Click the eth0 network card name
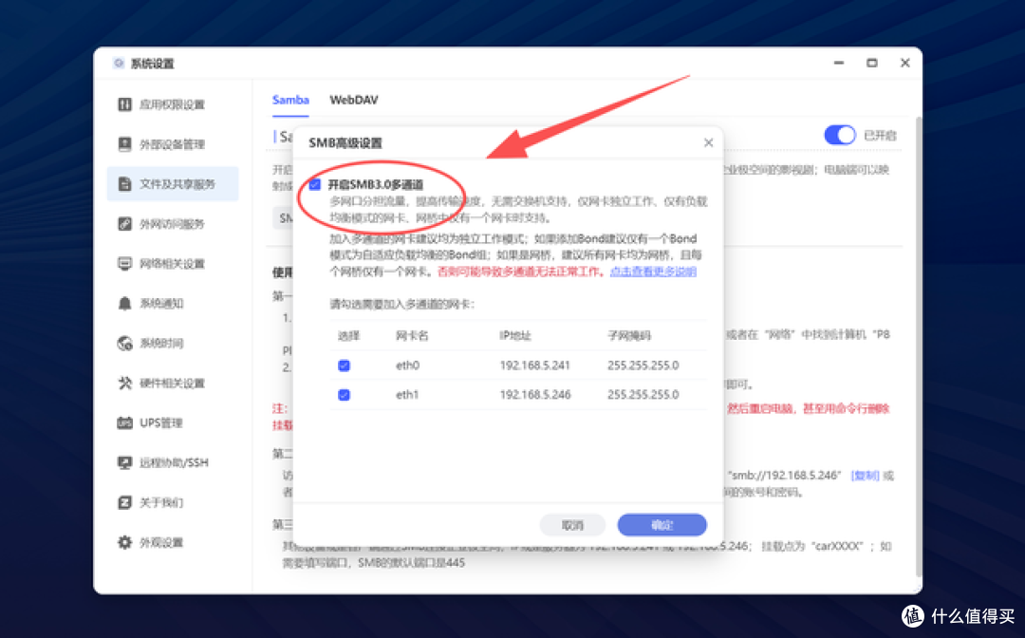 [x=407, y=366]
